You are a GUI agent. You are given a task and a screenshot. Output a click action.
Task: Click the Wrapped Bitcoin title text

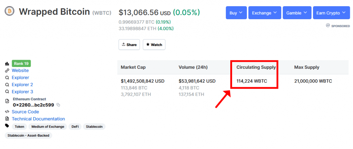coord(54,12)
